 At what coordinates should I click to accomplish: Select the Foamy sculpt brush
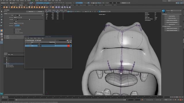click(19, 7)
